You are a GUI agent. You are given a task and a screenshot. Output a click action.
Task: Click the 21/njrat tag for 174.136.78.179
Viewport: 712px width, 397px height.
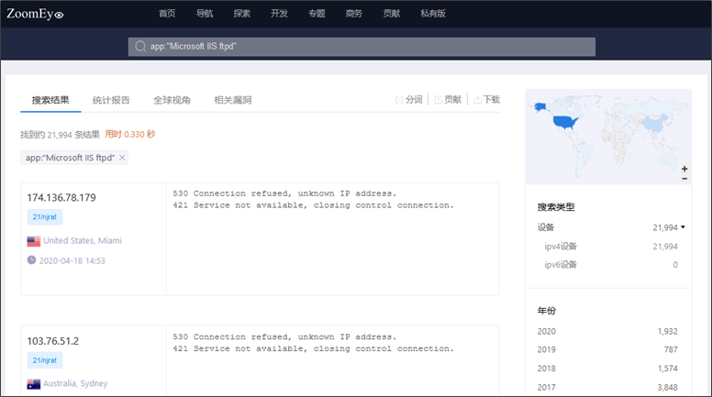click(44, 217)
